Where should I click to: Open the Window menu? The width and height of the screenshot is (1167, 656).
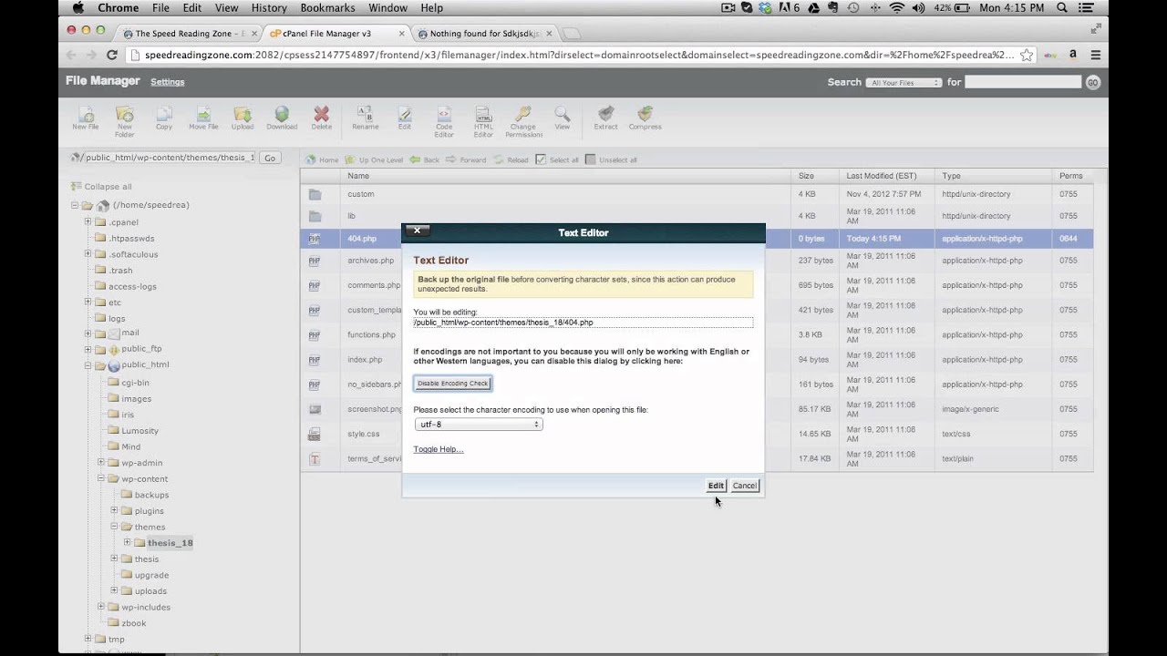coord(387,7)
